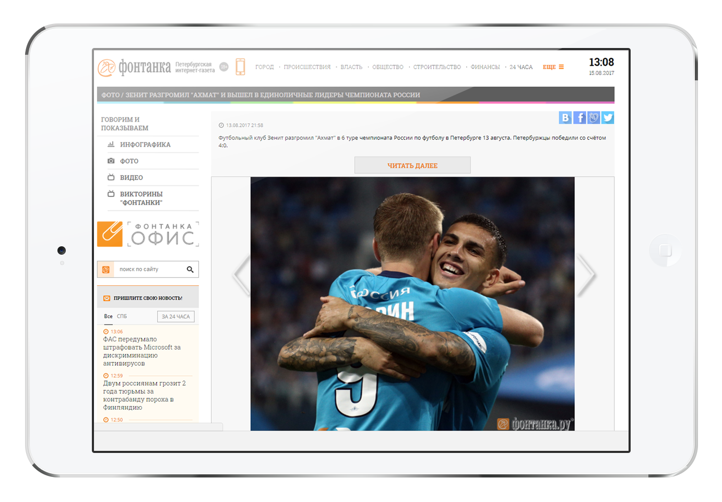Click the Zenit players photo
Image resolution: width=722 pixels, height=502 pixels.
click(412, 304)
